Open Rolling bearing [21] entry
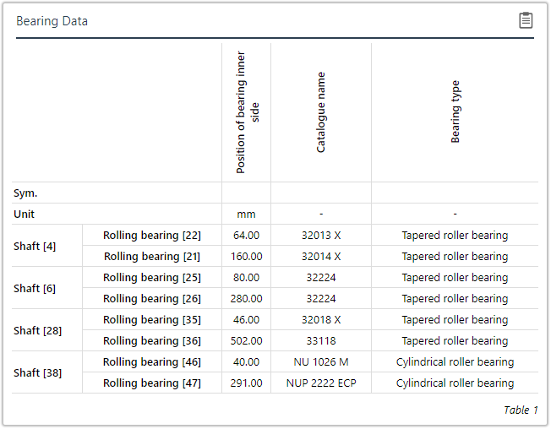Viewport: 551px width, 429px height. pos(152,257)
